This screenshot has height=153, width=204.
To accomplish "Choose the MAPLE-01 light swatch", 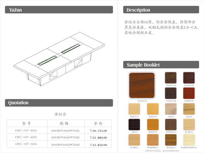I will (134, 109).
